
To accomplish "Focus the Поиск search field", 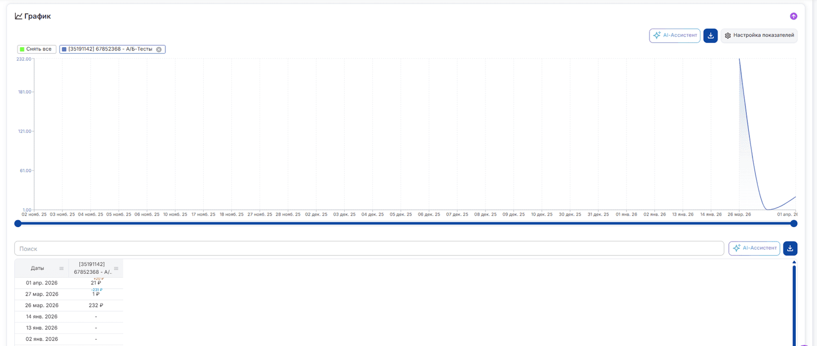I will (369, 248).
